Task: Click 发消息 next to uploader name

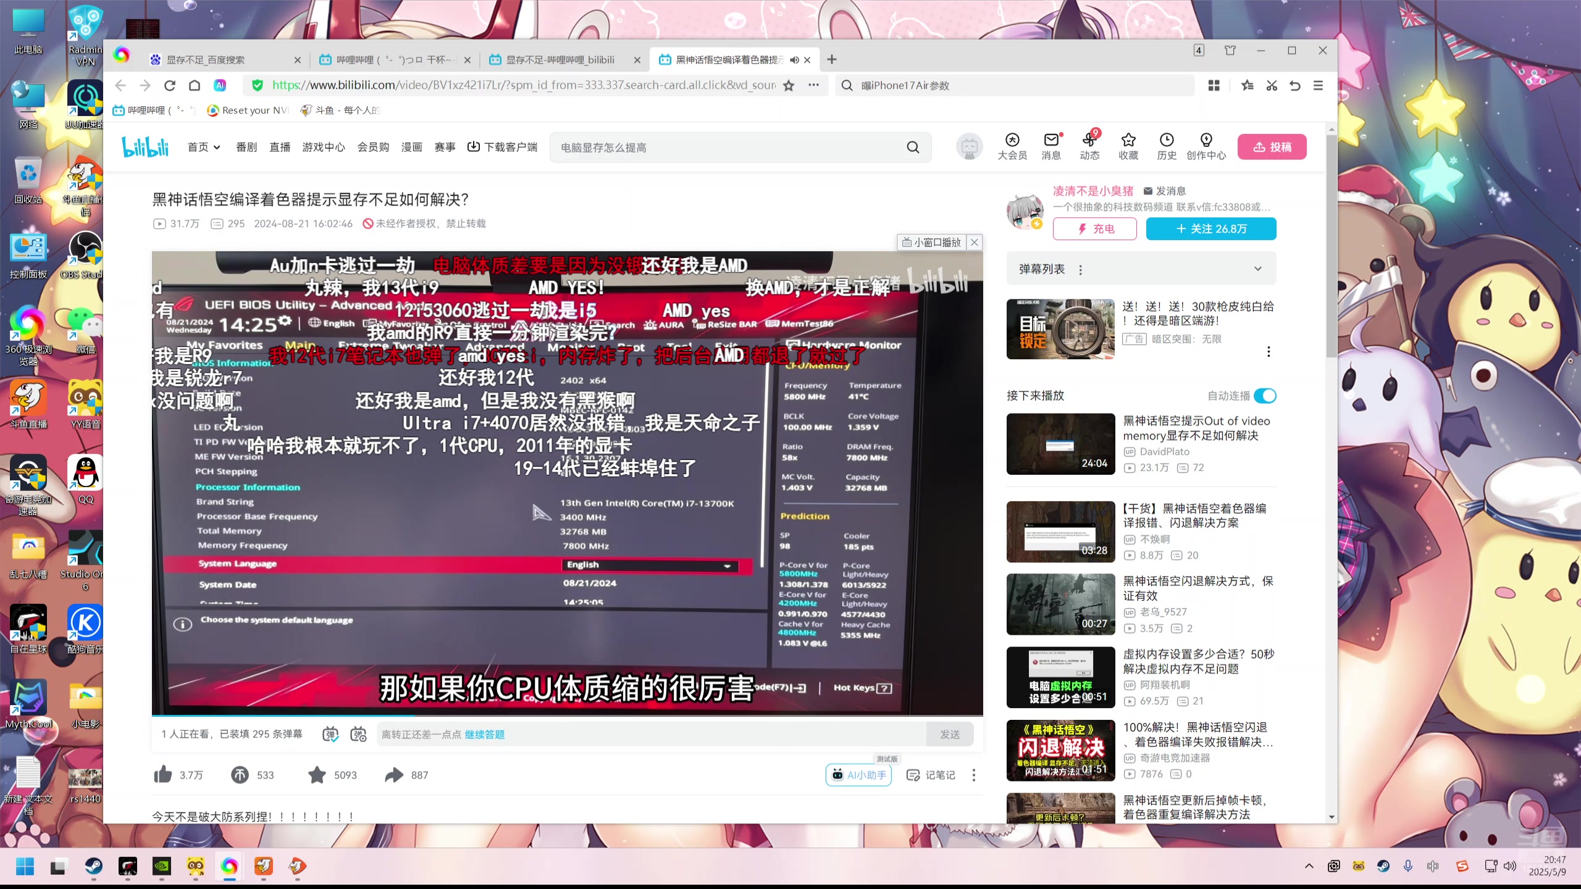Action: [x=1165, y=191]
